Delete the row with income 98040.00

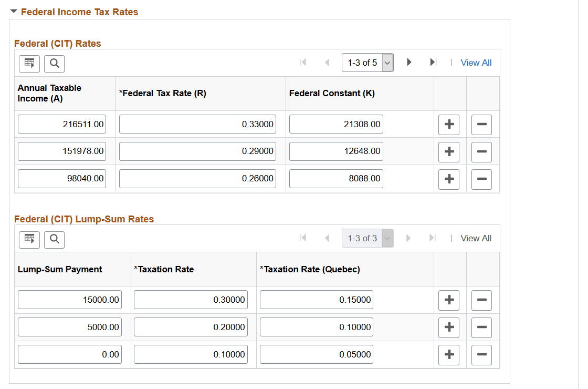pyautogui.click(x=481, y=179)
